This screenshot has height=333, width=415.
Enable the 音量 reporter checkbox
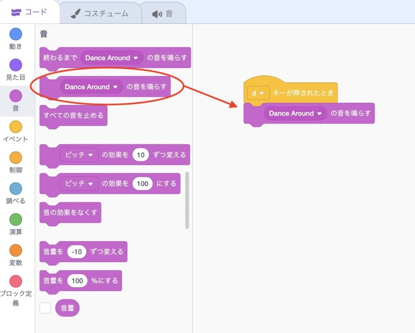click(x=45, y=308)
